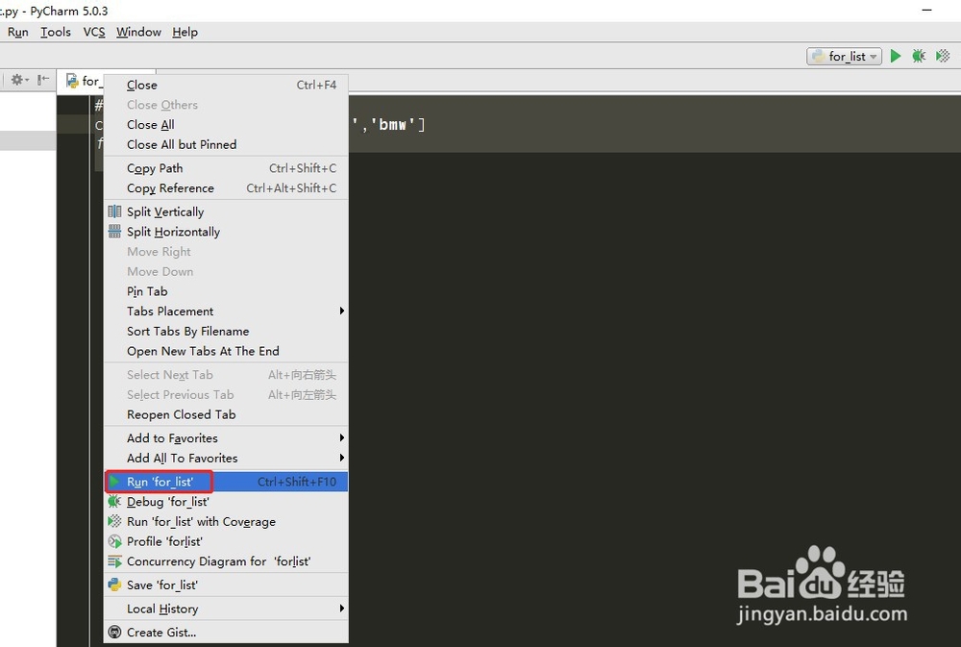961x647 pixels.
Task: Select Open New Tabs At The End
Action: pyautogui.click(x=226, y=351)
